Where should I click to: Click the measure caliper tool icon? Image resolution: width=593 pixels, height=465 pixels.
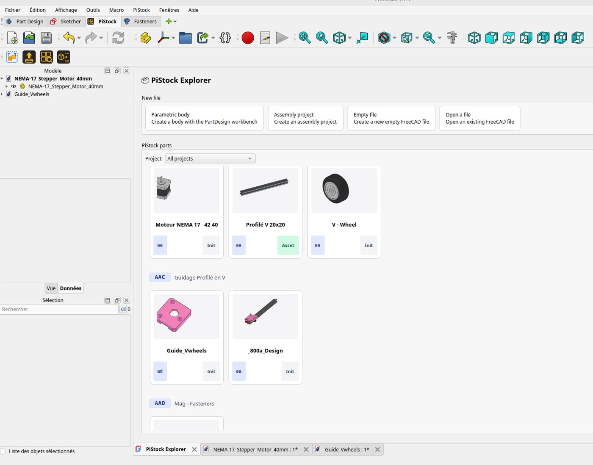[x=452, y=38]
